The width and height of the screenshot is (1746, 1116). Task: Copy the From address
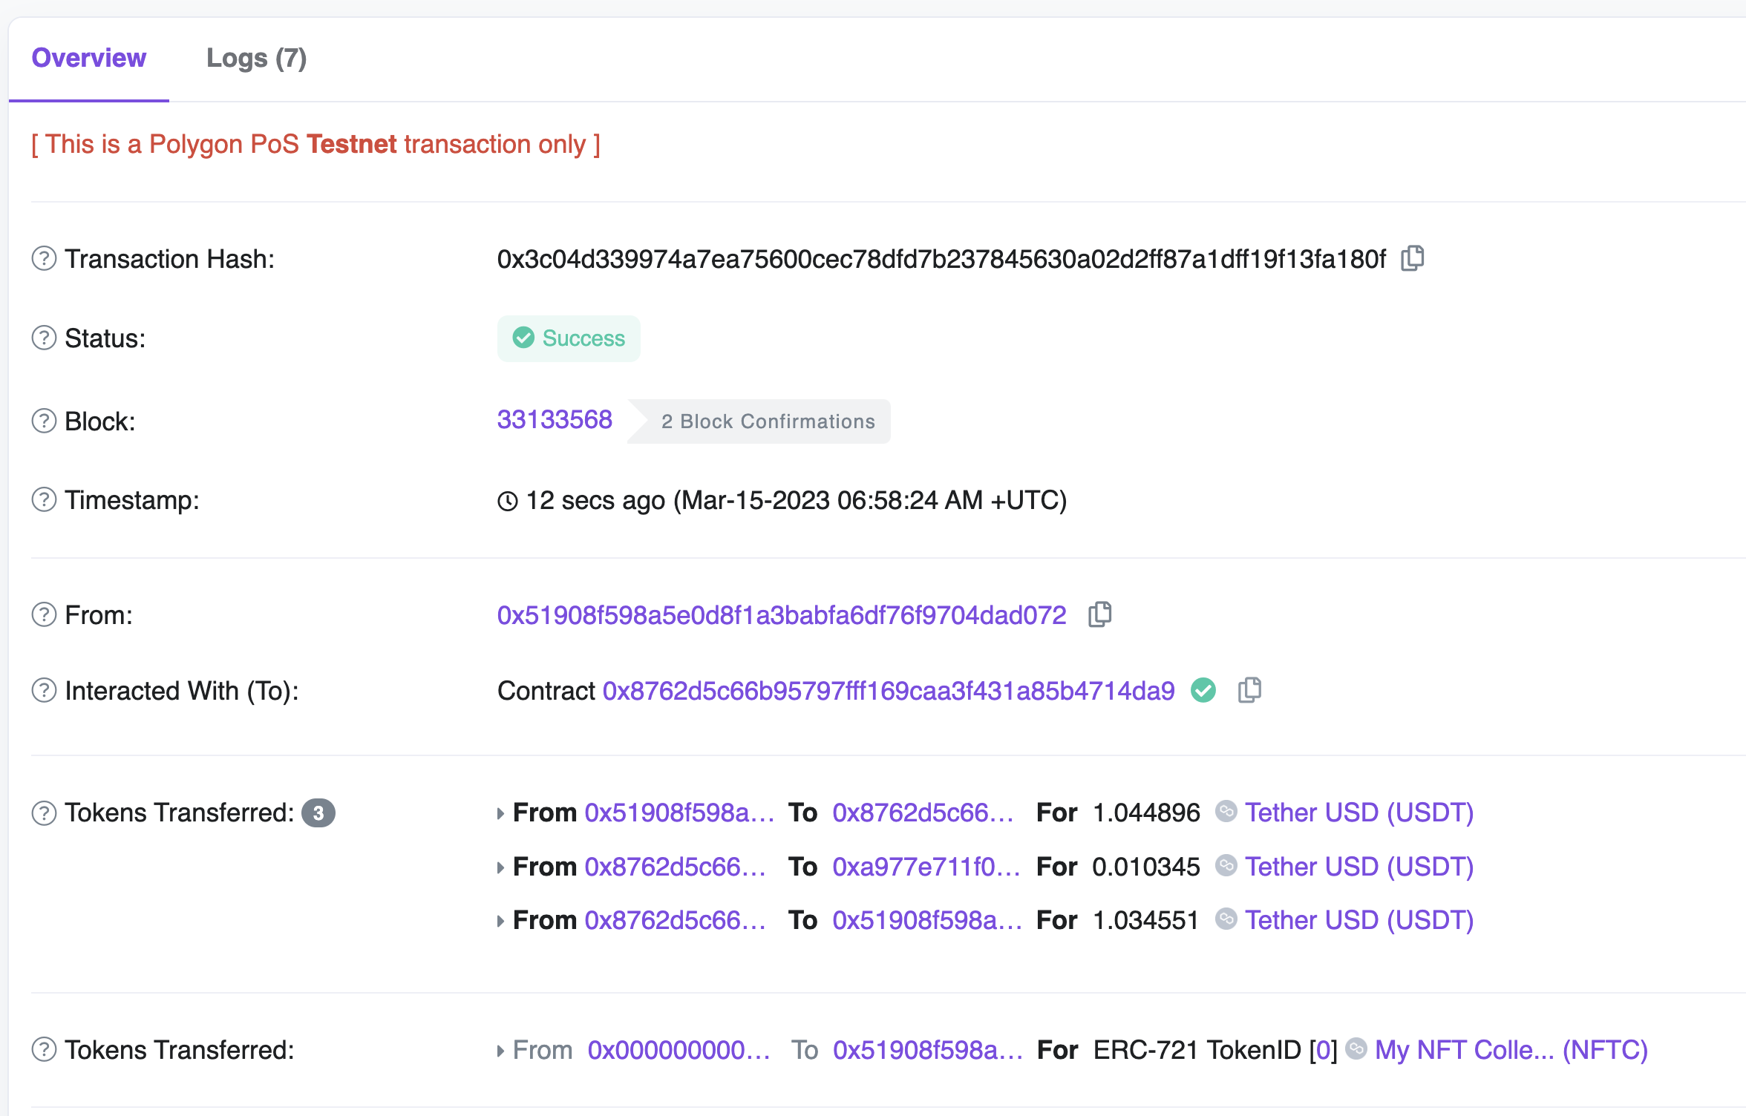point(1099,614)
